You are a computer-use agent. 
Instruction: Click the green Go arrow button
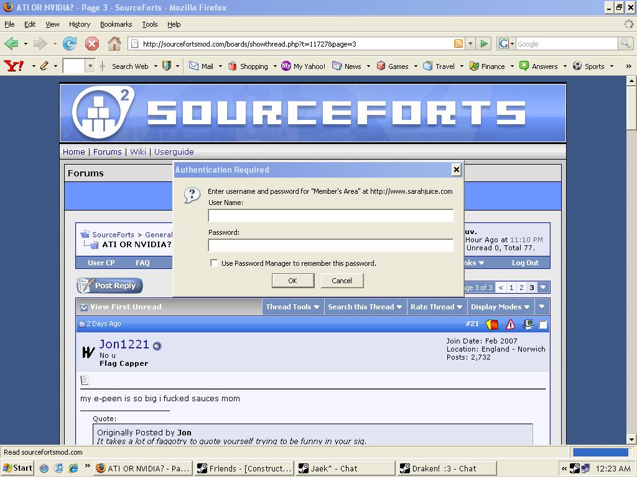(484, 43)
